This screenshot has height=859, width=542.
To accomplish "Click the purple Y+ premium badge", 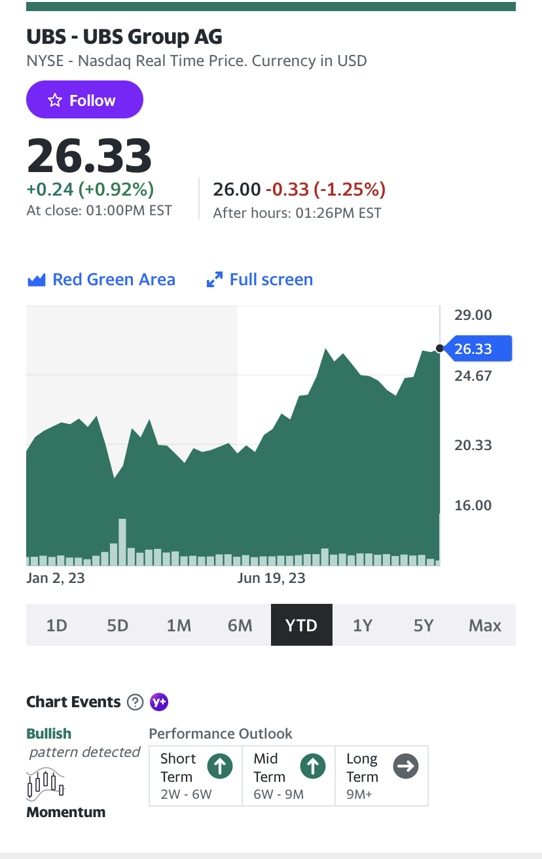I will [159, 702].
